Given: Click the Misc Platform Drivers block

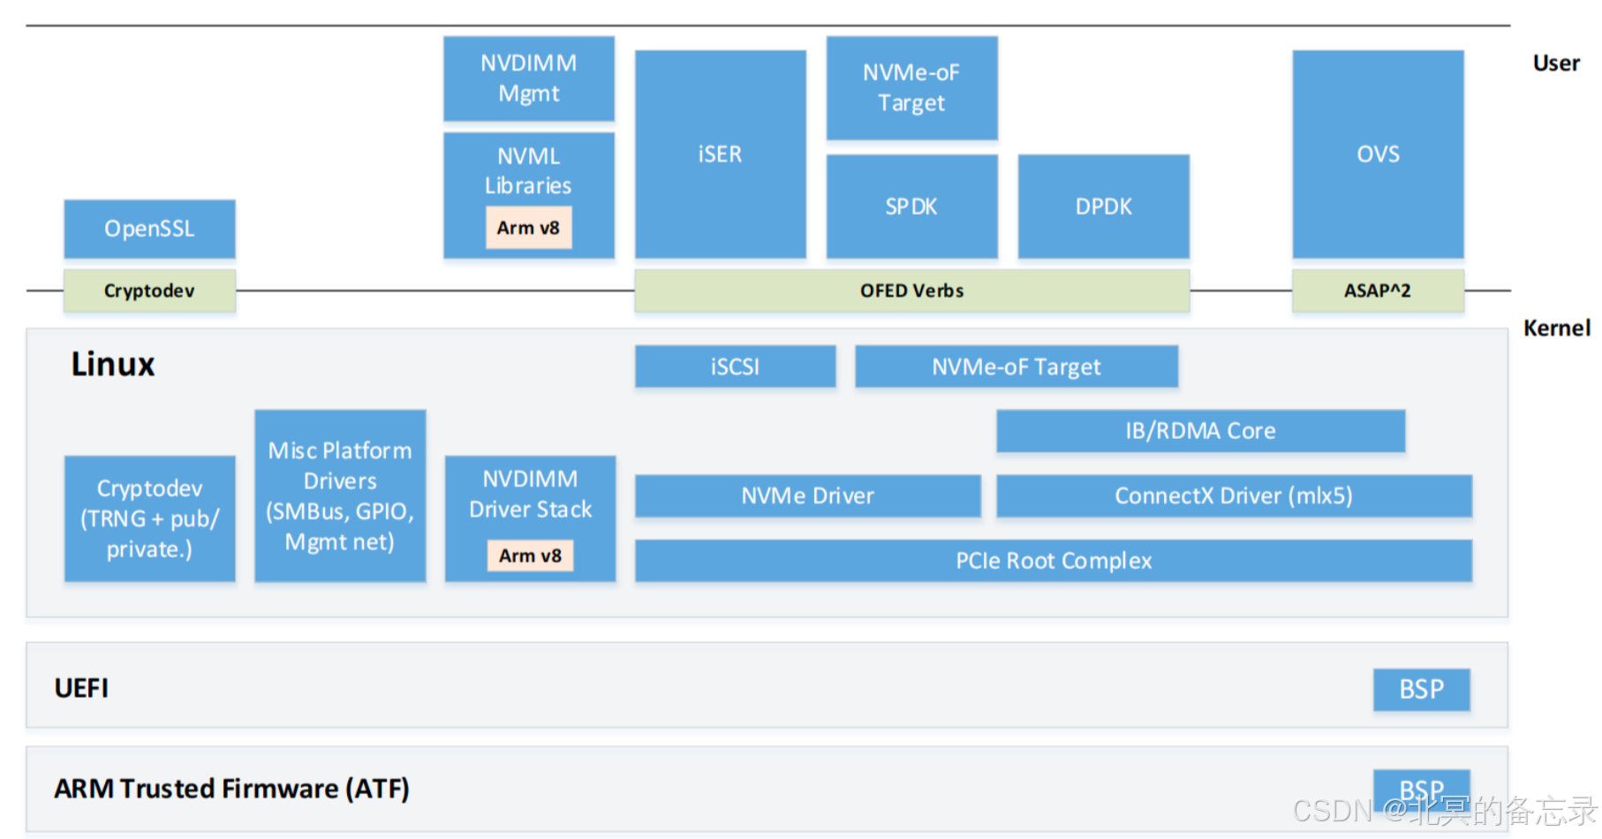Looking at the screenshot, I should tap(341, 495).
